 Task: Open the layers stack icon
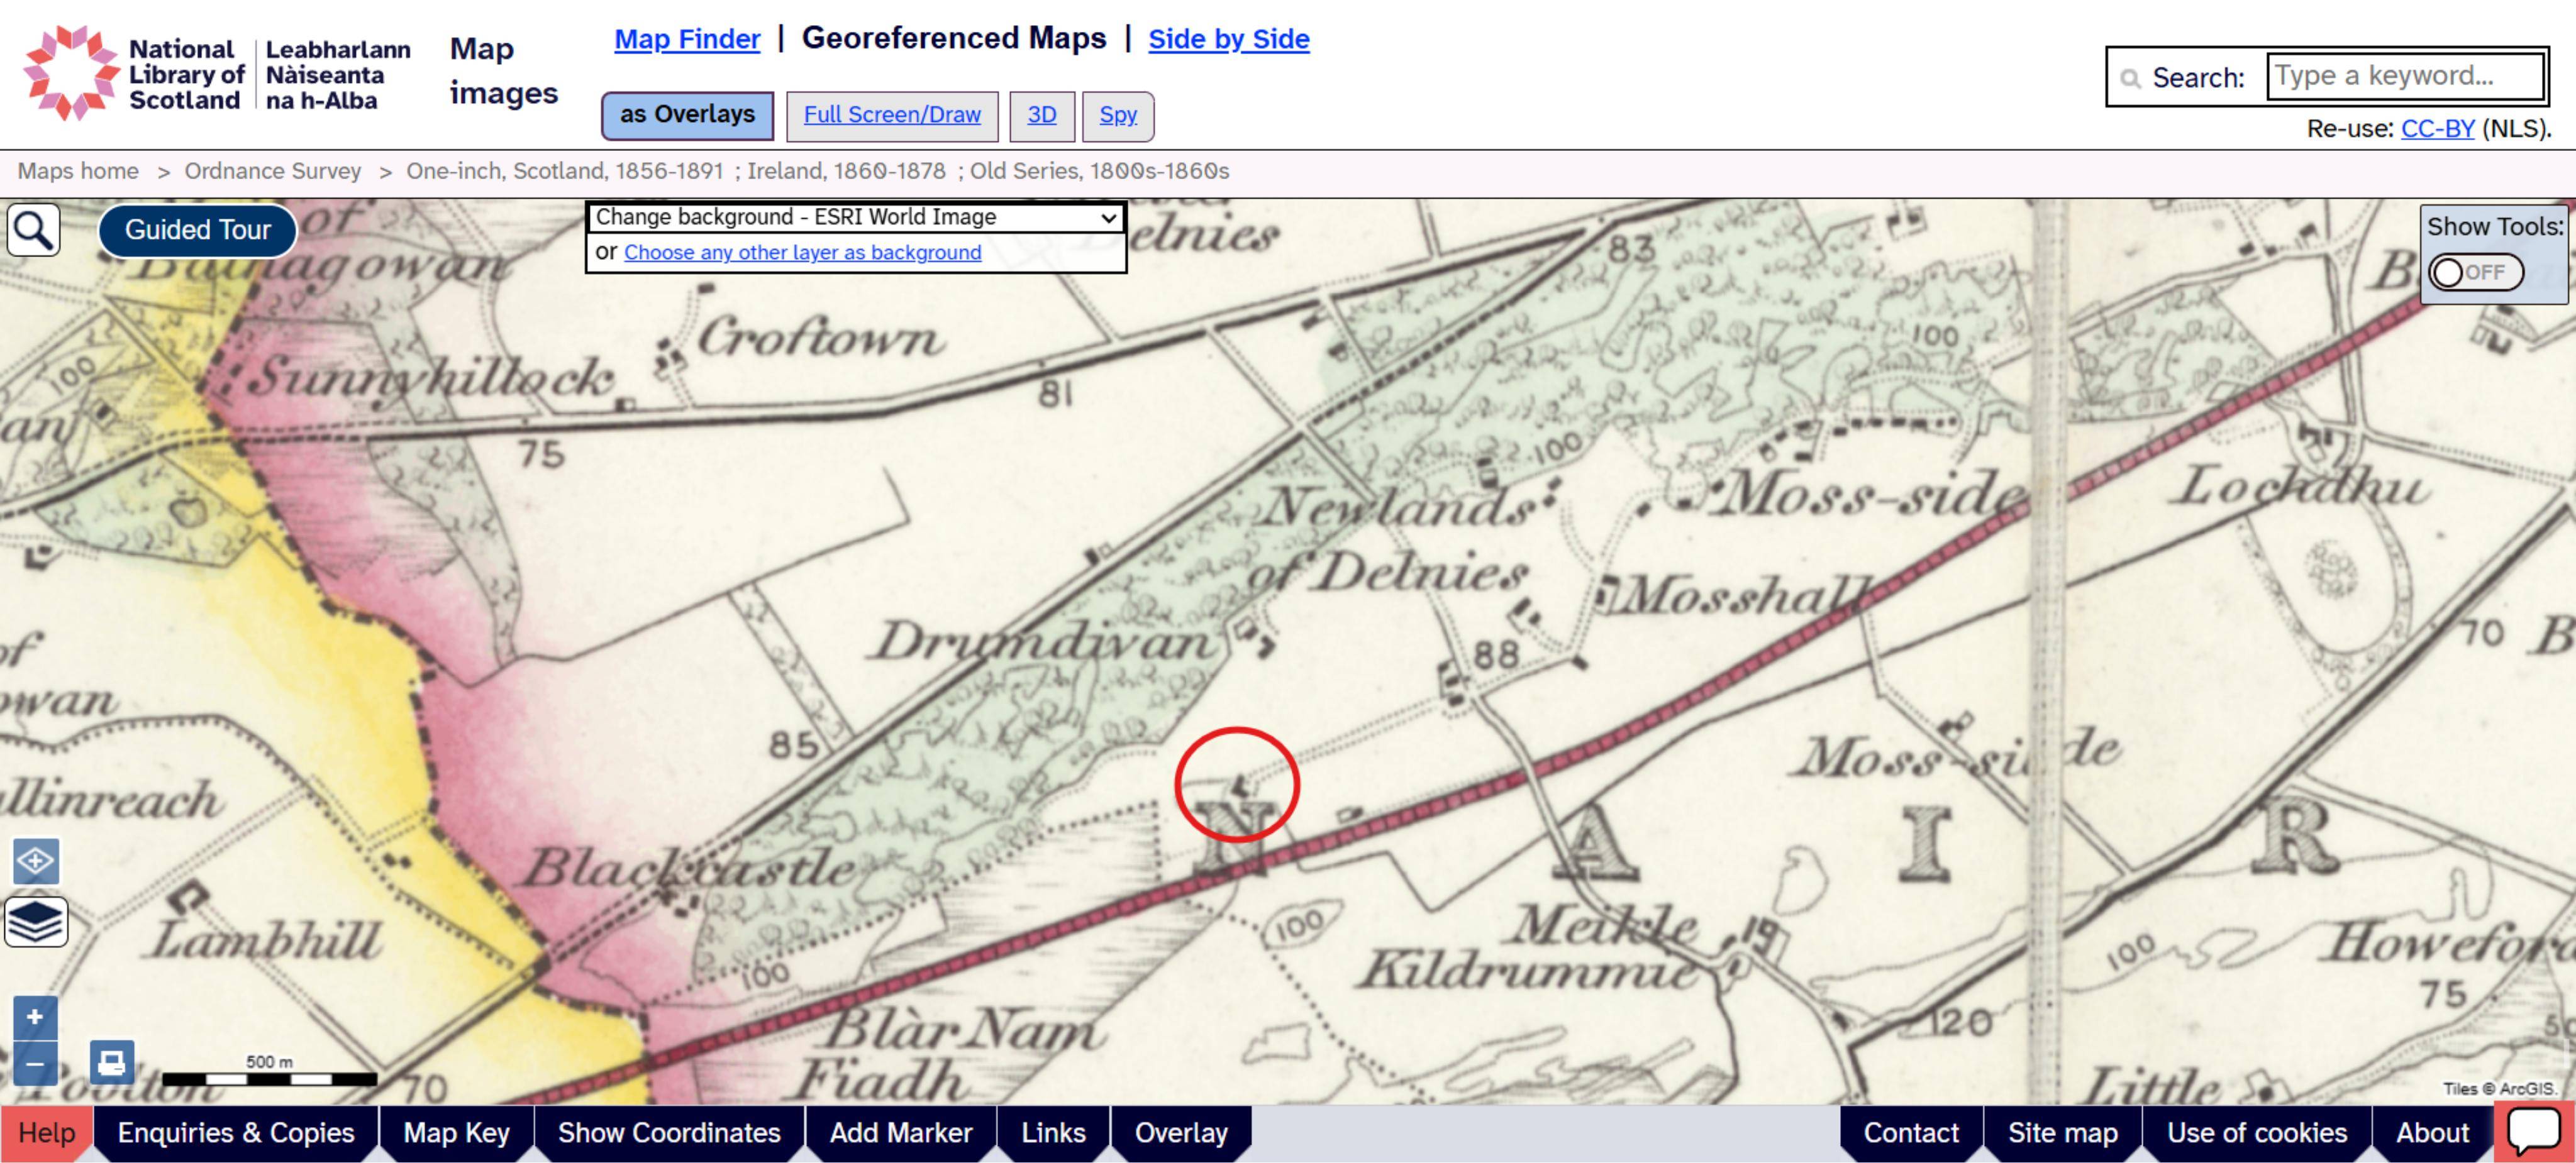click(36, 921)
